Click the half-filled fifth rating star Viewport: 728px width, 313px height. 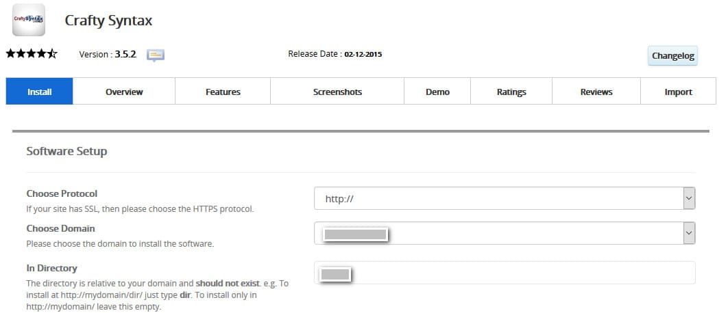click(x=52, y=54)
